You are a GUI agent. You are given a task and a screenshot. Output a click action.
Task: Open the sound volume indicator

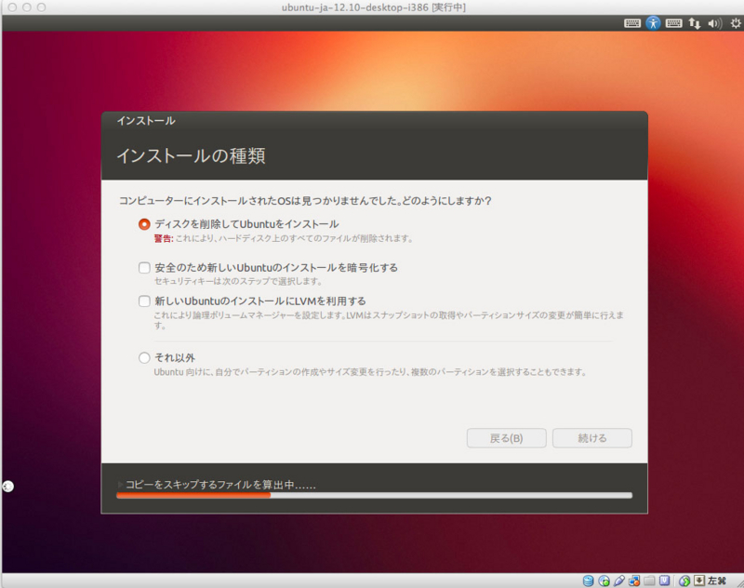[x=714, y=23]
